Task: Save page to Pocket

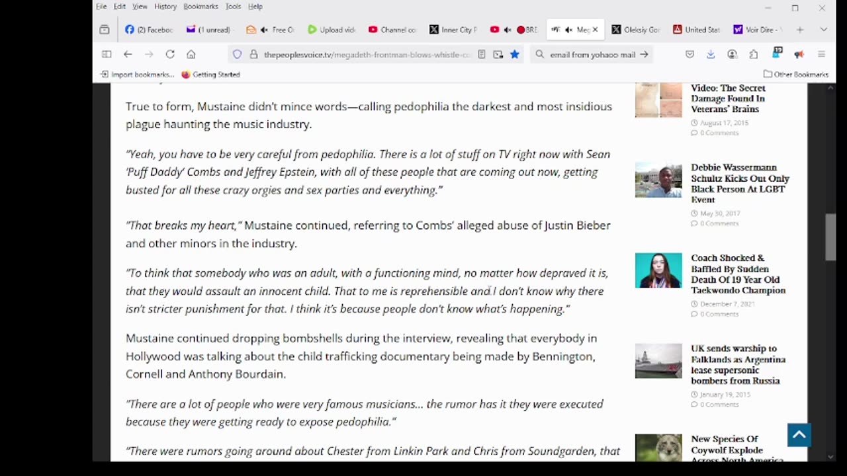Action: [690, 54]
